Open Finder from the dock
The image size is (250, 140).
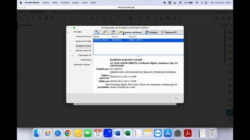(x=37, y=133)
